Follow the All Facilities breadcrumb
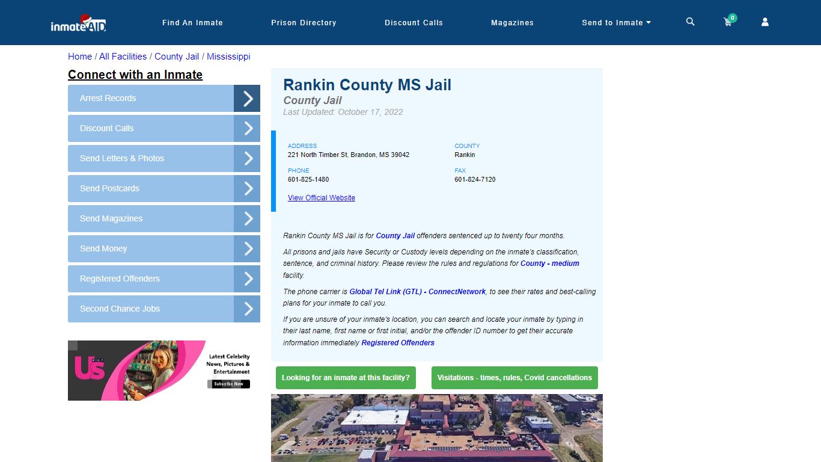Screen dimensions: 821x462 tap(123, 57)
